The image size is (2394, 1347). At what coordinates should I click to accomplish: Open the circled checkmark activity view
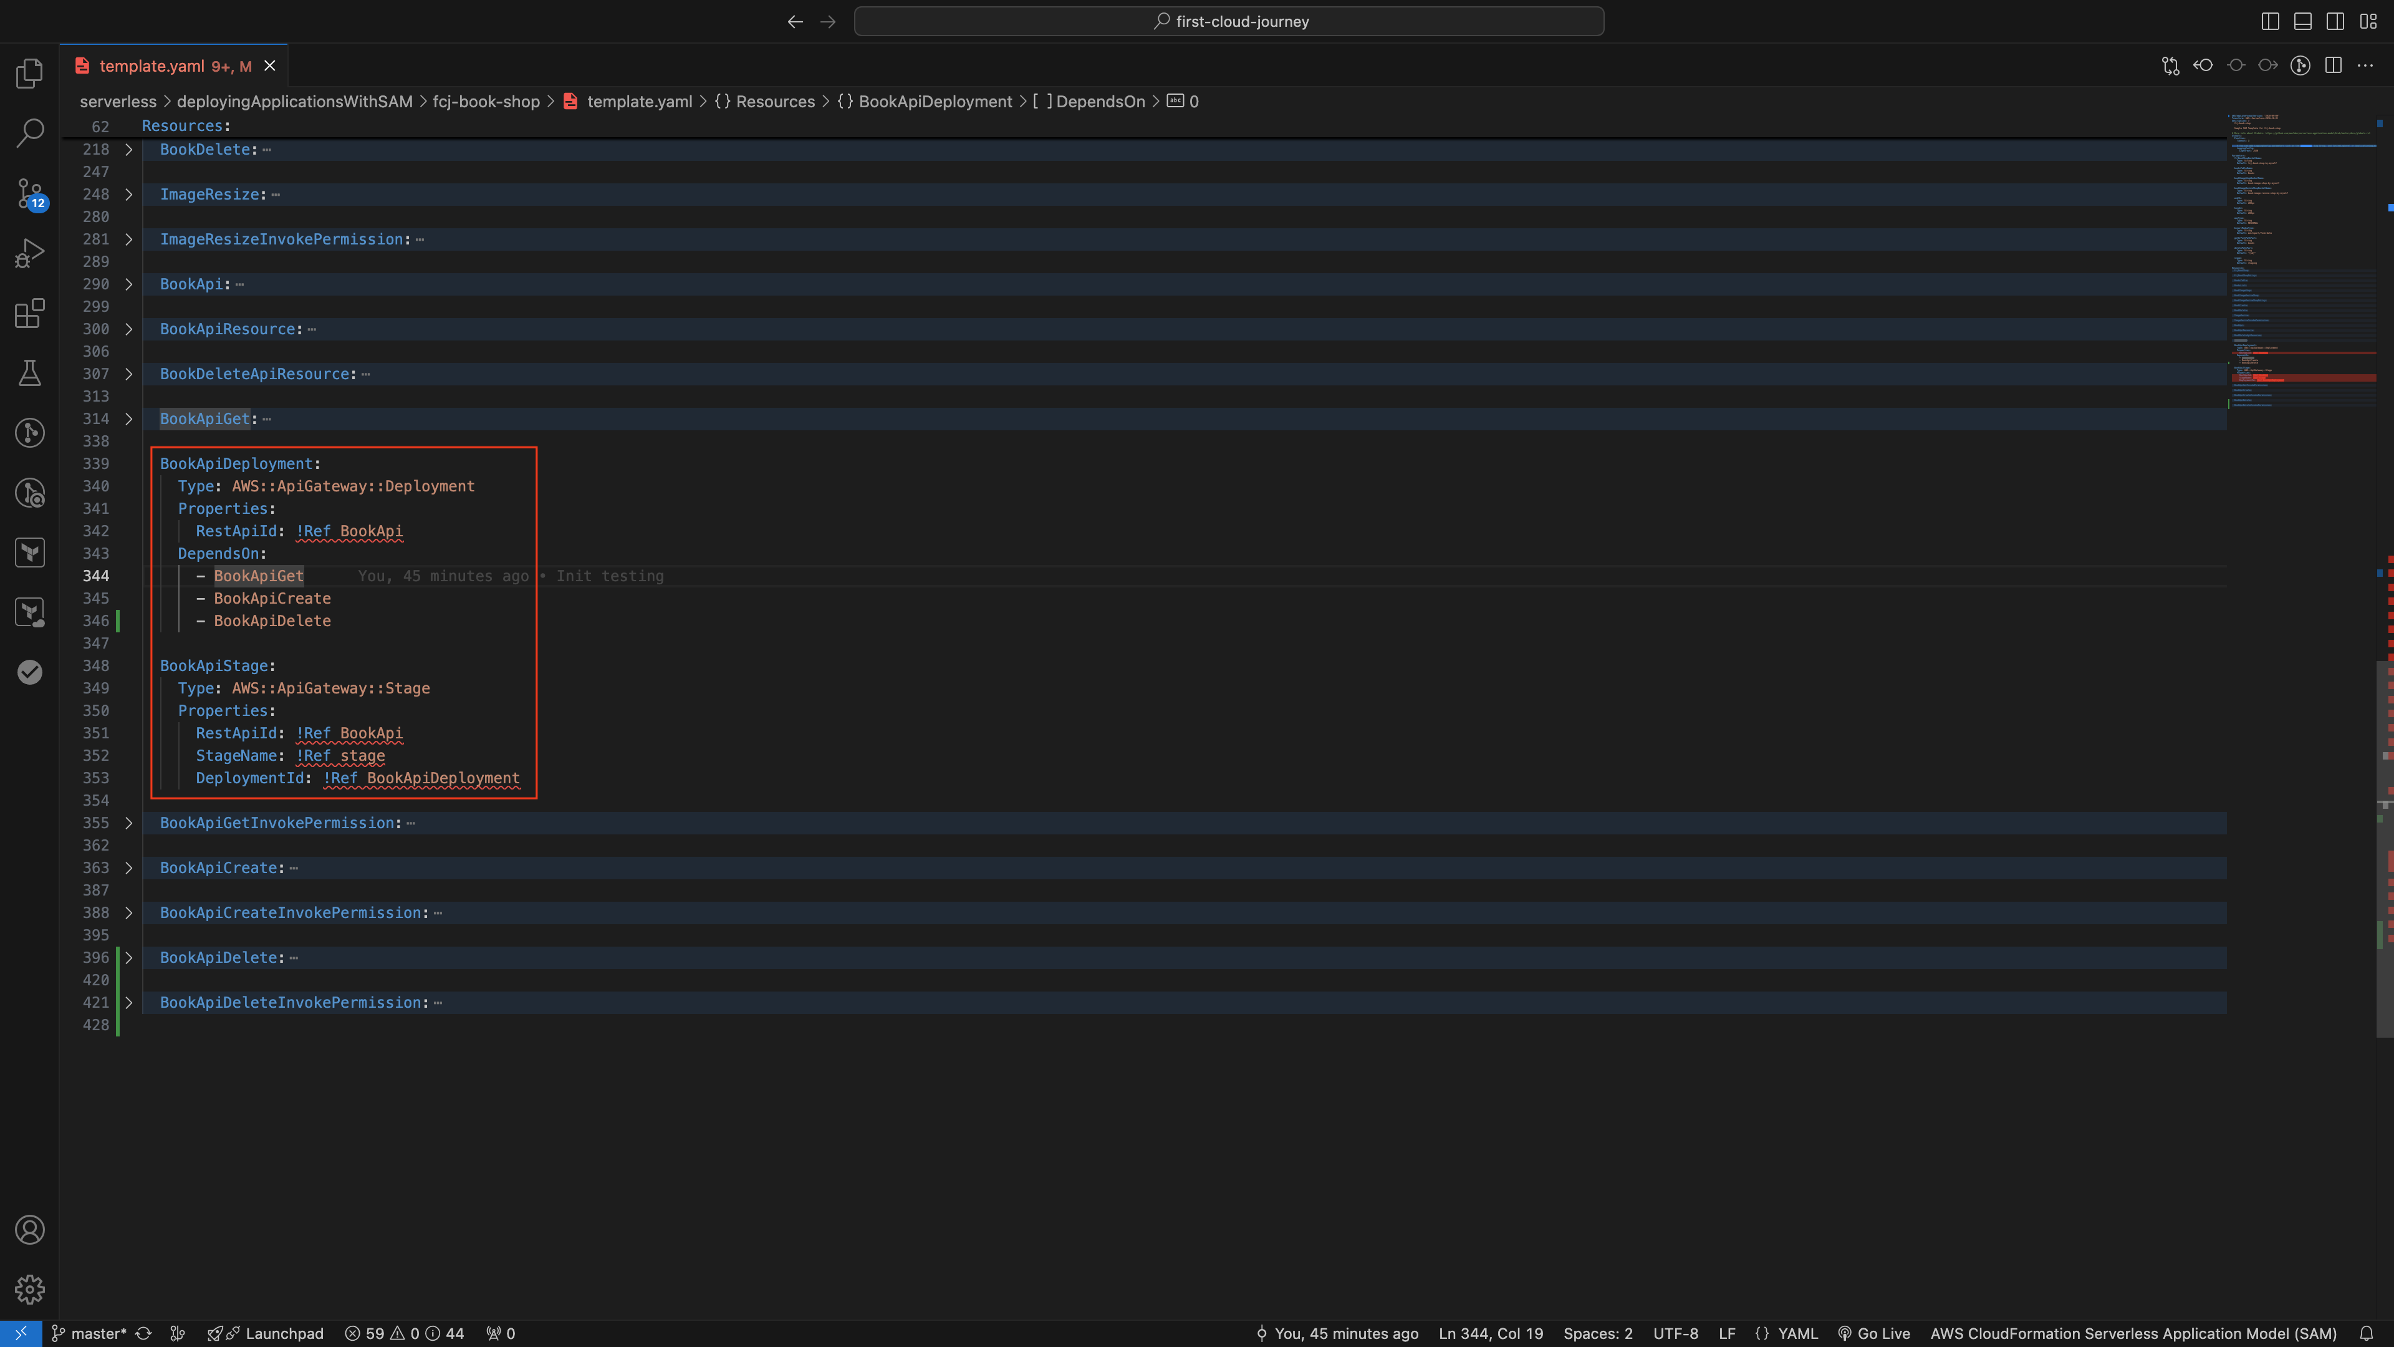[x=30, y=672]
